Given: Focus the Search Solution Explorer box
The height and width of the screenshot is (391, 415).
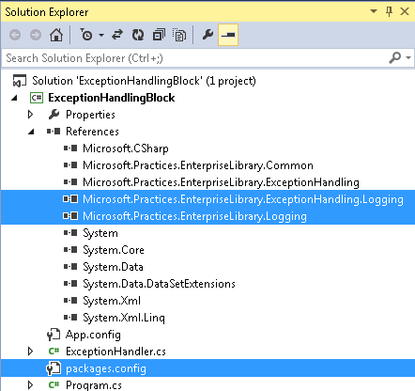Looking at the screenshot, I should point(194,58).
